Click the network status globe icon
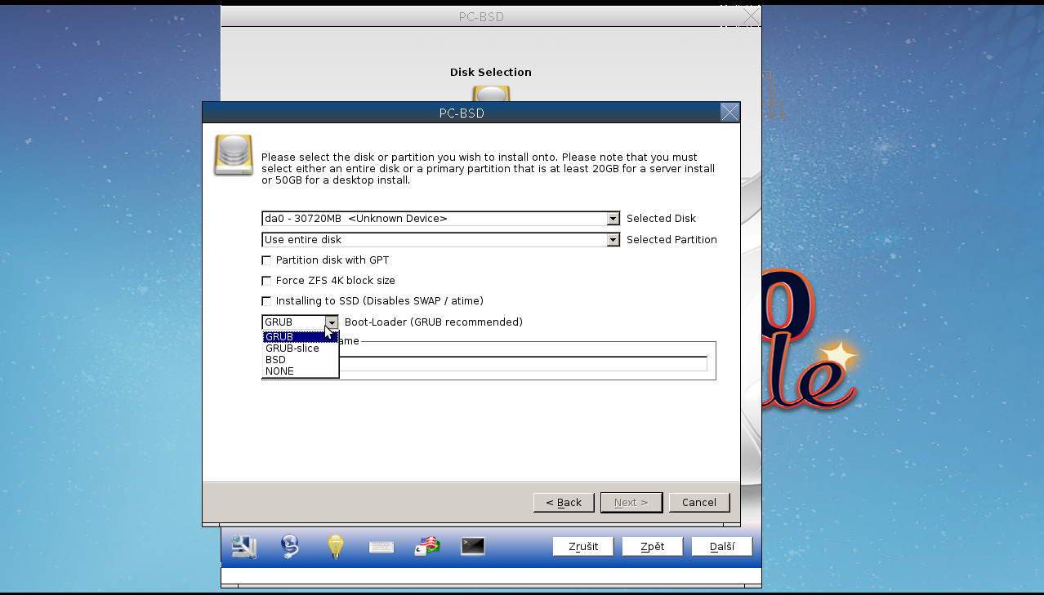The image size is (1044, 595). point(290,546)
